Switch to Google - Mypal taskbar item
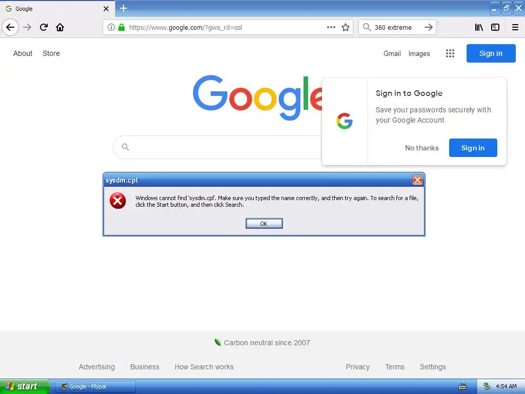525x394 pixels. coord(95,386)
